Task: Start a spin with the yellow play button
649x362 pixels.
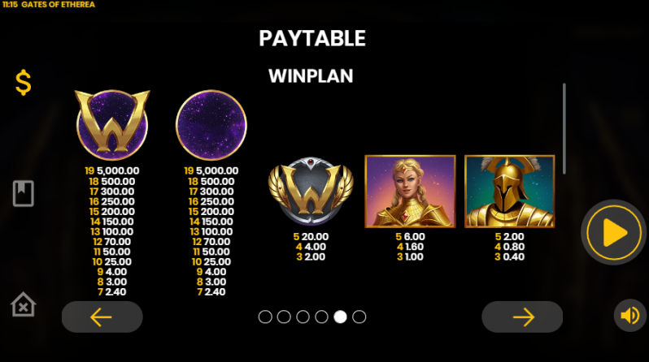Action: (613, 232)
